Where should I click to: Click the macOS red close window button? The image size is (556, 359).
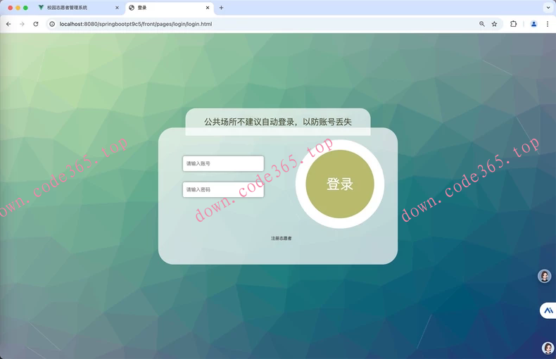click(11, 8)
